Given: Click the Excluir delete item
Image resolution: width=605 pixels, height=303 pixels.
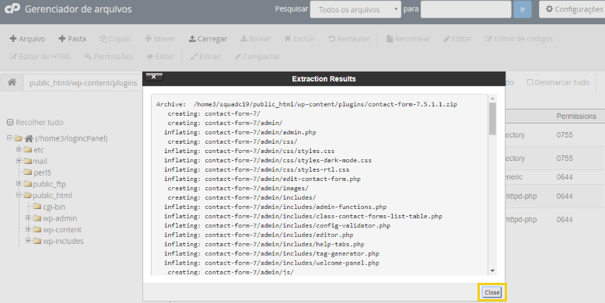Looking at the screenshot, I should [x=300, y=39].
